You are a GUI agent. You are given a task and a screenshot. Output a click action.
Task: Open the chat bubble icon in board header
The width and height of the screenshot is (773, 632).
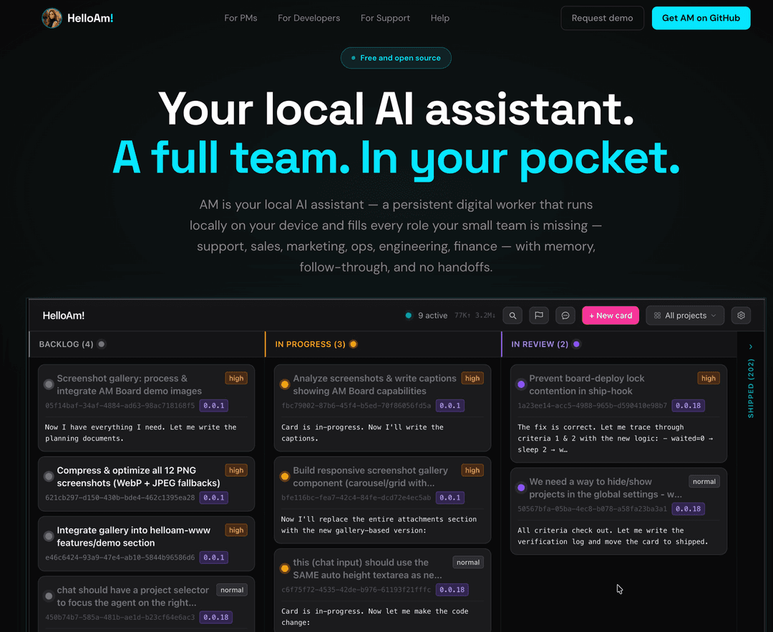pyautogui.click(x=565, y=316)
